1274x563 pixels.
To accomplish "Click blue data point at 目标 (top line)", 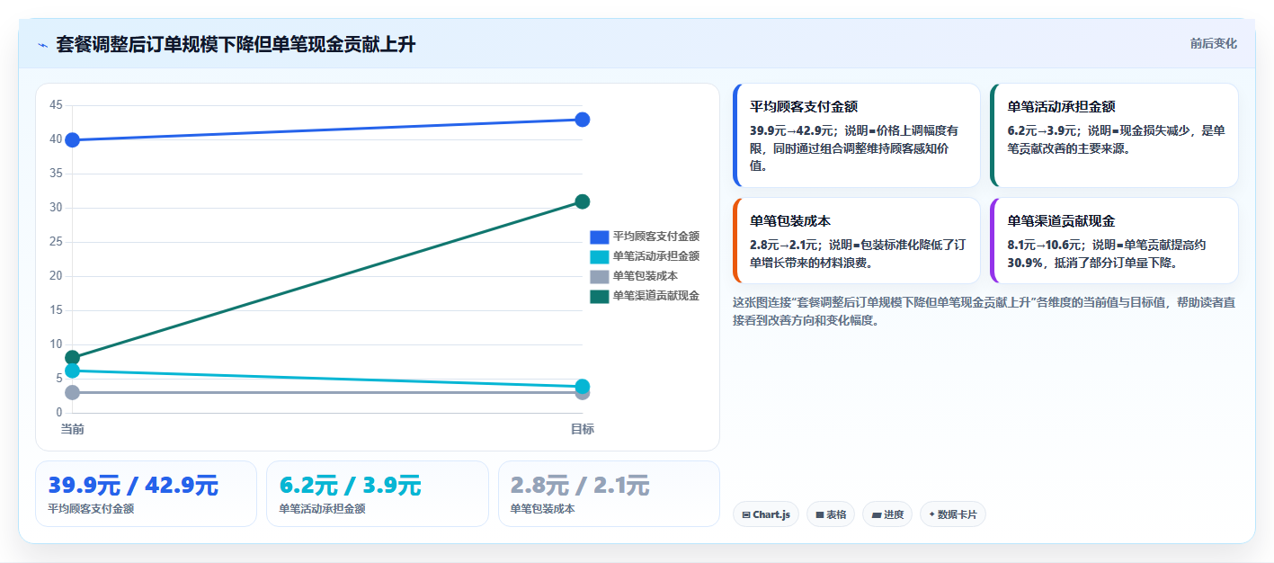I will (x=582, y=120).
